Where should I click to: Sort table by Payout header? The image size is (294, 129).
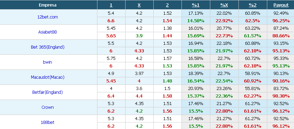tap(281, 5)
